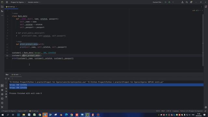Screen dimensions: 208x117
Task: Open the inspections warnings widget
Action: 196,10
